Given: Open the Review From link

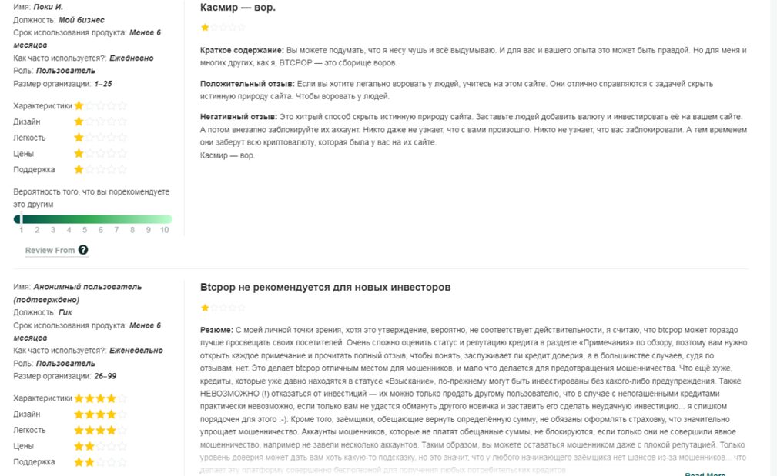Looking at the screenshot, I should [x=50, y=250].
